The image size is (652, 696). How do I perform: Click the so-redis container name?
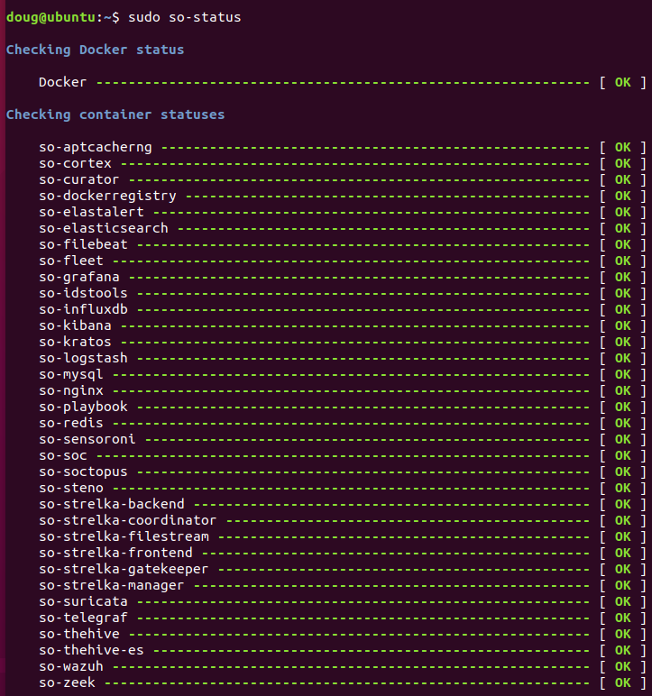click(x=71, y=424)
